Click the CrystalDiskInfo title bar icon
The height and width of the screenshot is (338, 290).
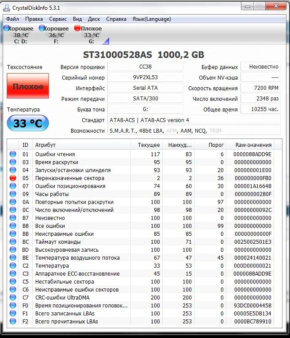click(7, 8)
